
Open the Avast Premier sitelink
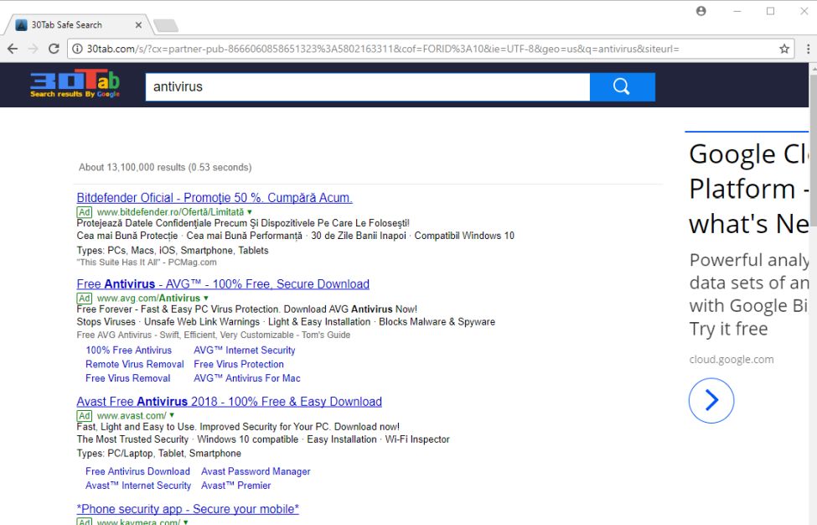pos(236,486)
